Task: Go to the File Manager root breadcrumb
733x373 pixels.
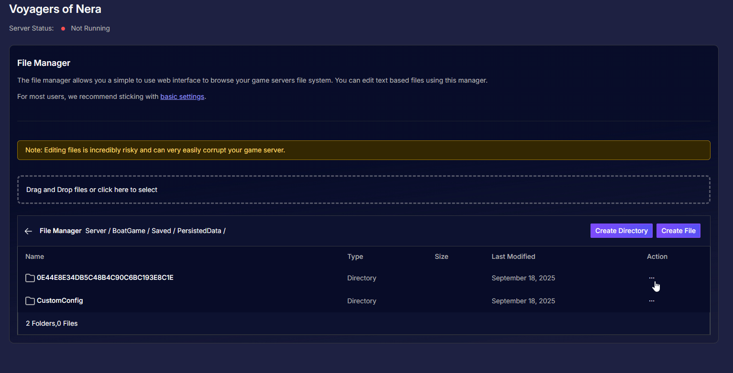Action: [x=60, y=231]
